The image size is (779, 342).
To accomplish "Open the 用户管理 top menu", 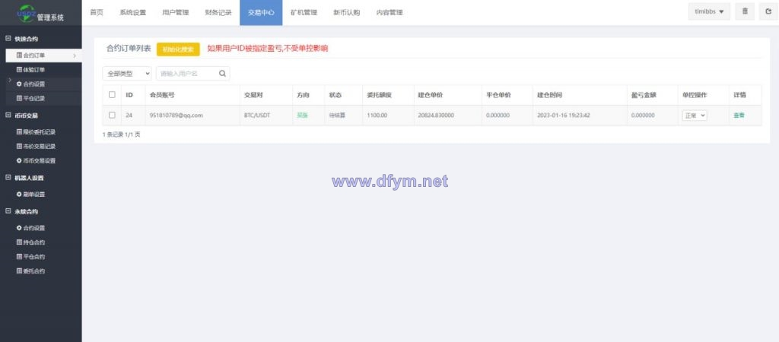I will click(x=176, y=13).
